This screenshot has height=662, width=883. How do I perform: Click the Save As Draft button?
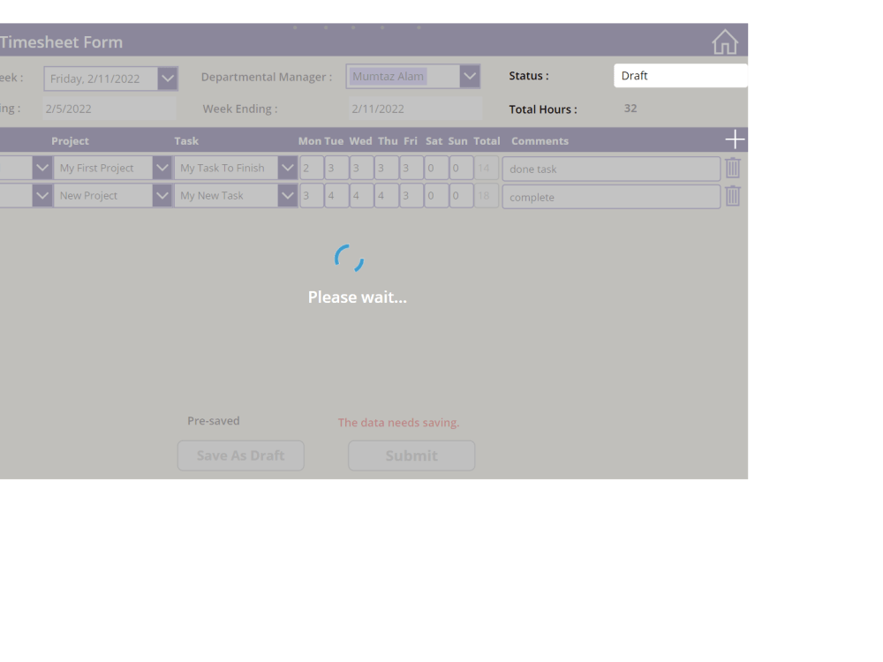240,455
